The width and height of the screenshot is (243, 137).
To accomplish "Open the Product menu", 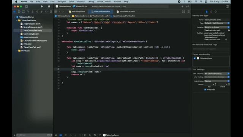I will pos(81,2).
